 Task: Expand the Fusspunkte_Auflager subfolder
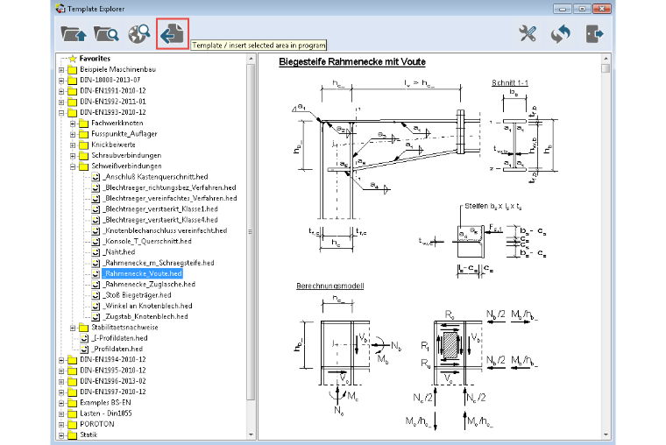tap(73, 134)
